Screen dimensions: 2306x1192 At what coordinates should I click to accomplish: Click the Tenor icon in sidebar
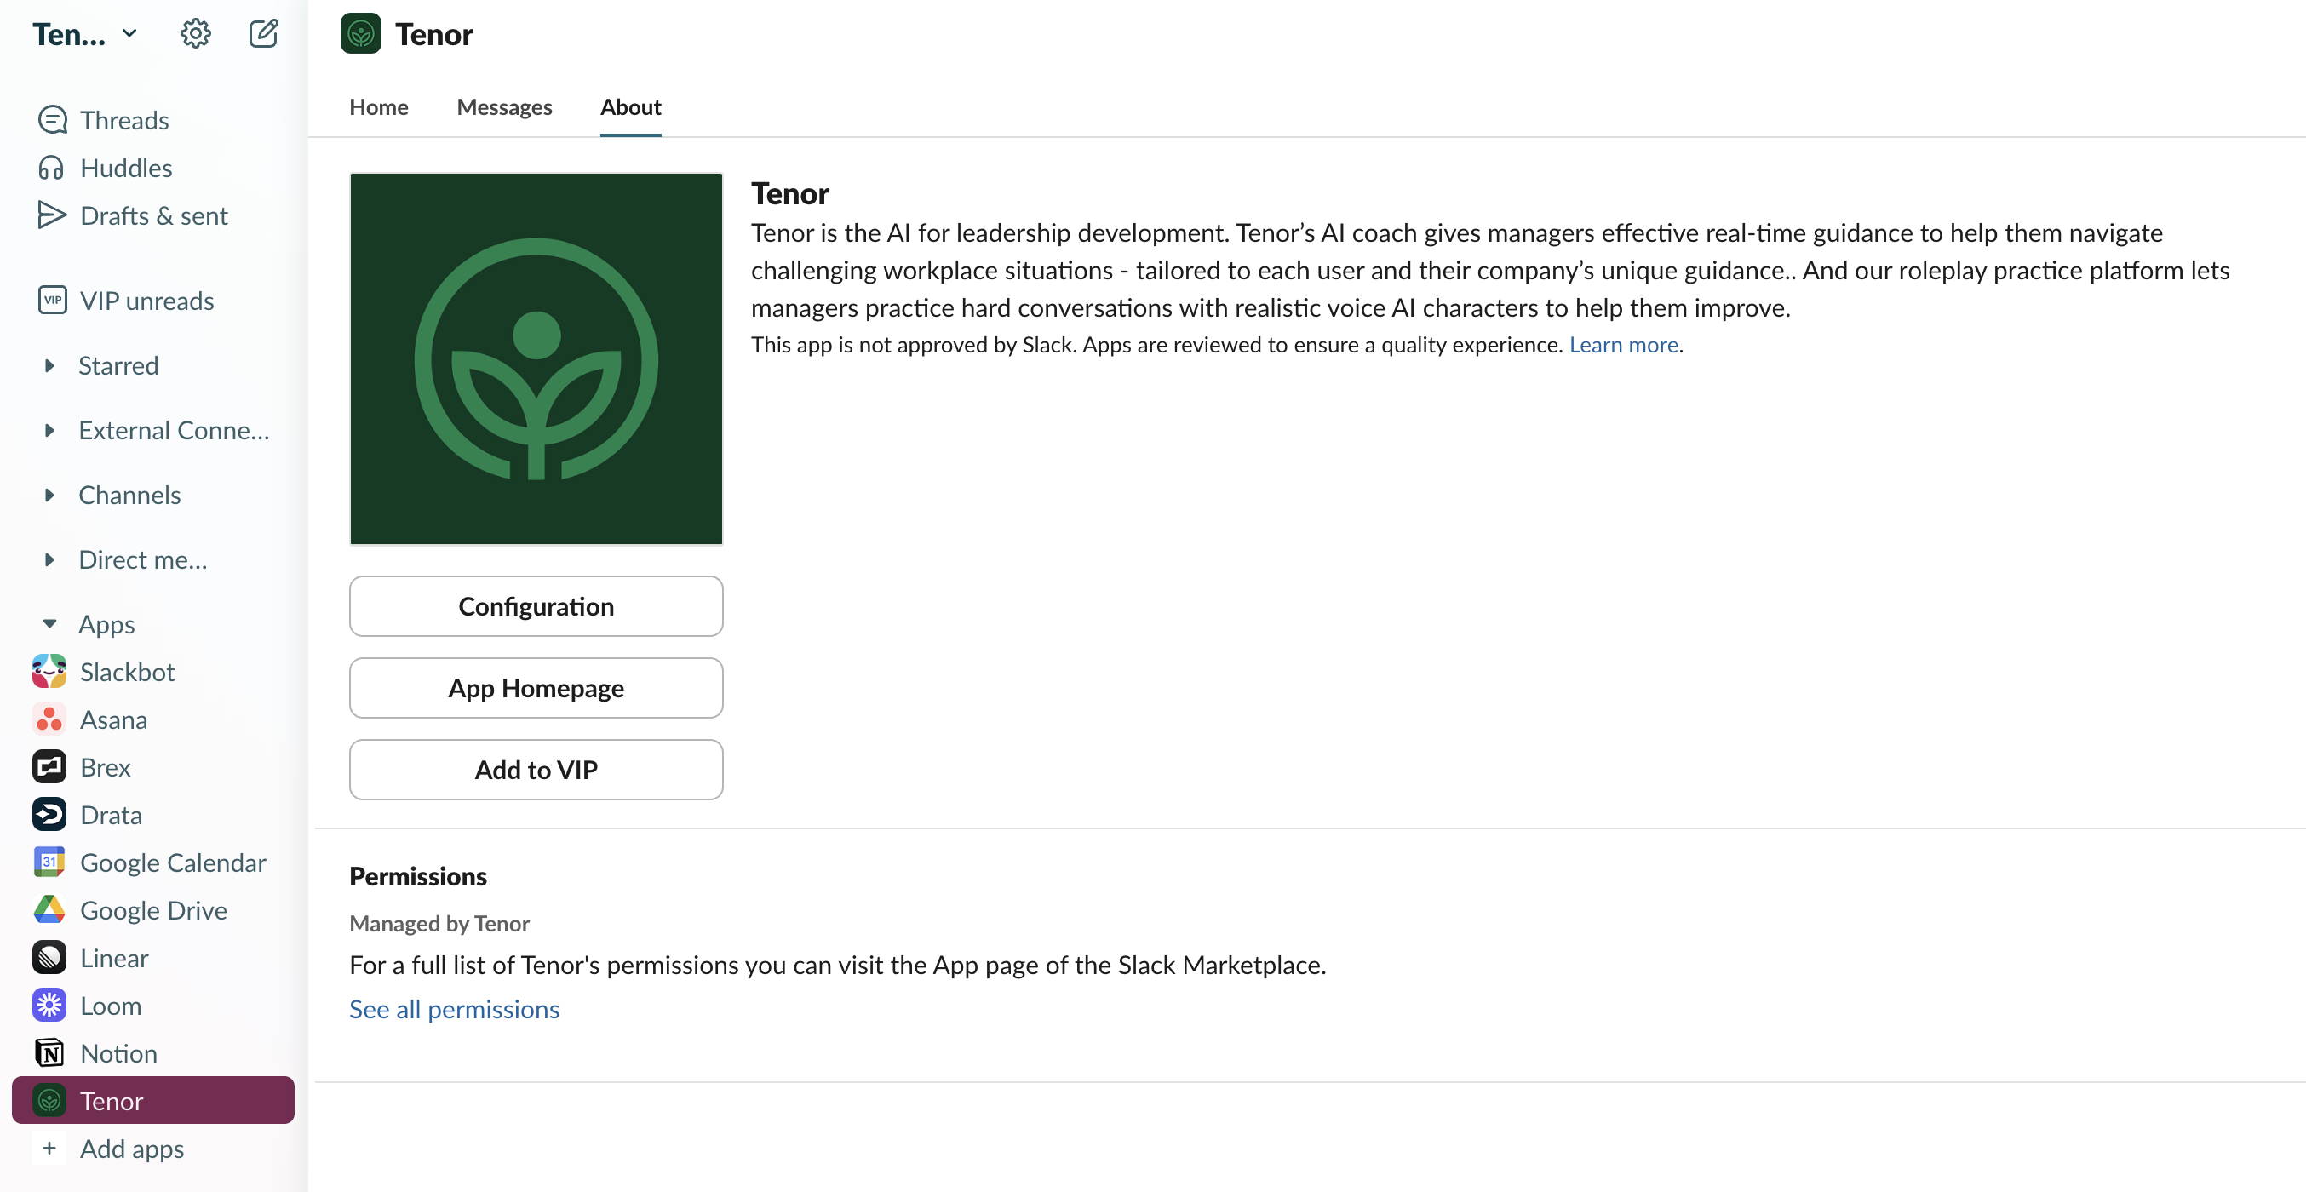pyautogui.click(x=49, y=1101)
